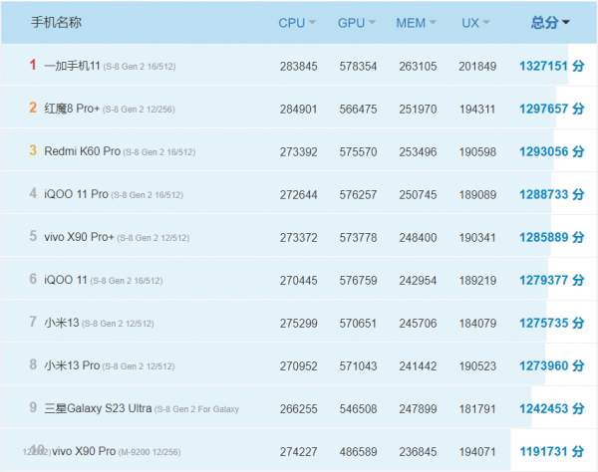The height and width of the screenshot is (472, 598).
Task: Select total score 1293056 分
Action: click(552, 151)
